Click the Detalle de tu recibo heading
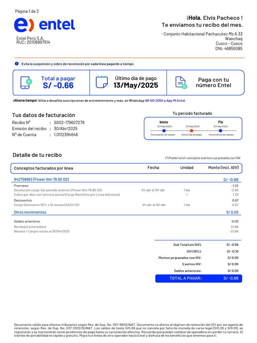 pyautogui.click(x=37, y=155)
